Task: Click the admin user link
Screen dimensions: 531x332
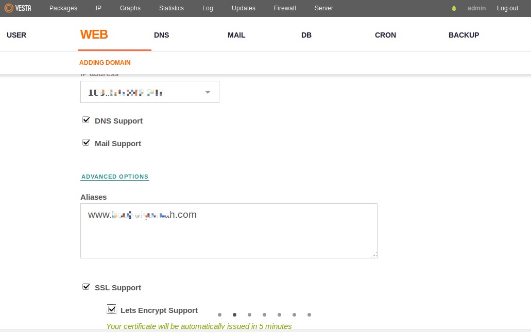Action: click(476, 8)
